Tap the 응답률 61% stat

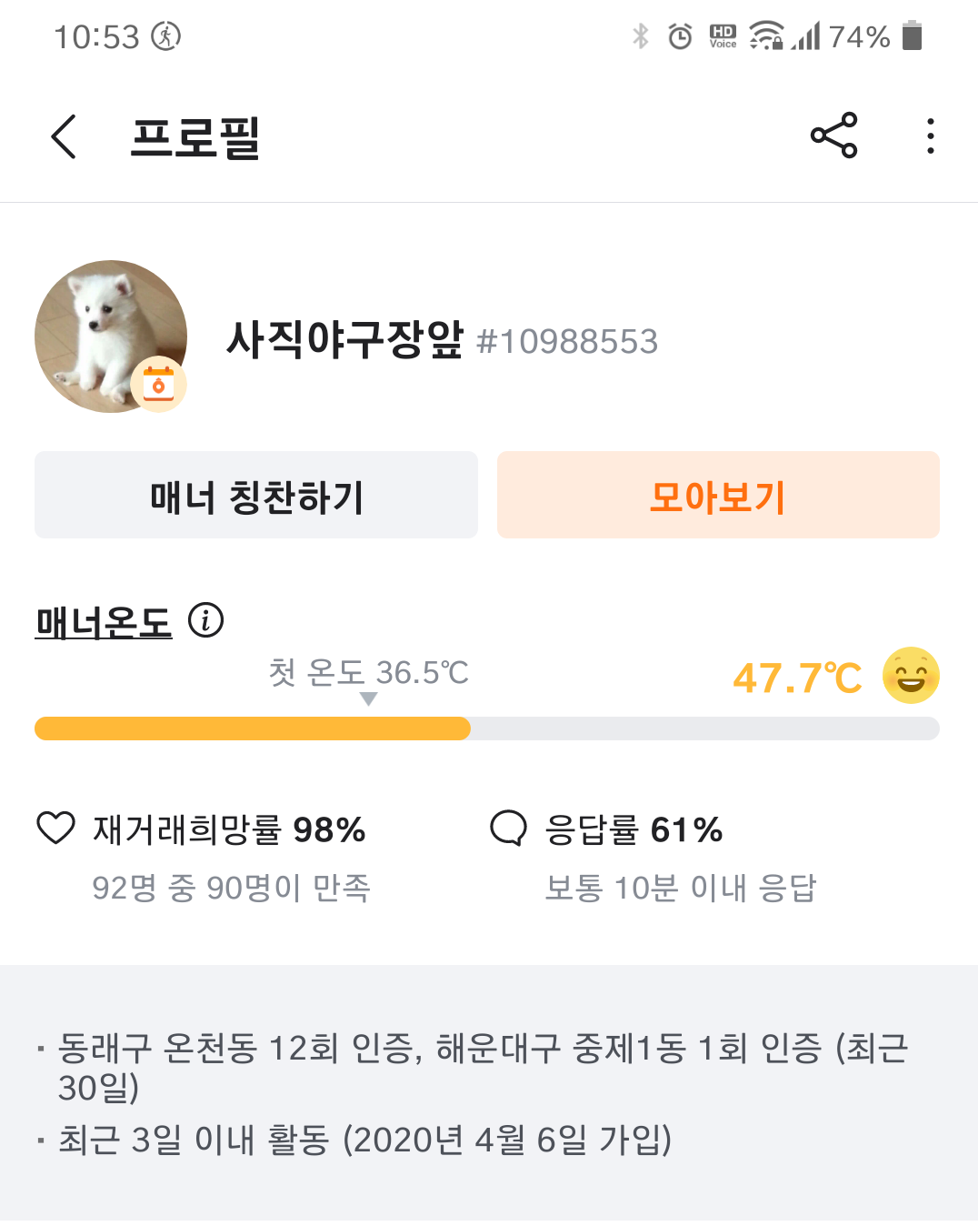[634, 829]
